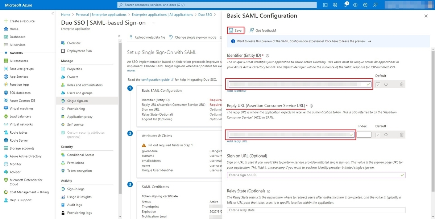
Task: Open Advisor in the left menu
Action: pos(15,172)
